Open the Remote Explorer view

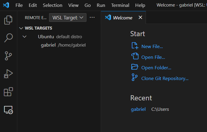[x=8, y=110]
